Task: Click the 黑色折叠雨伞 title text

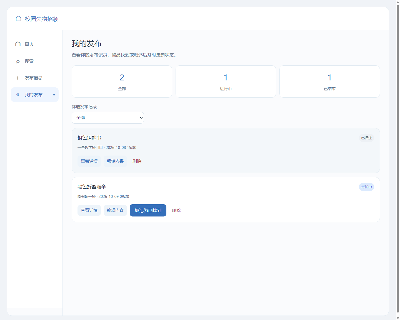Action: point(92,187)
